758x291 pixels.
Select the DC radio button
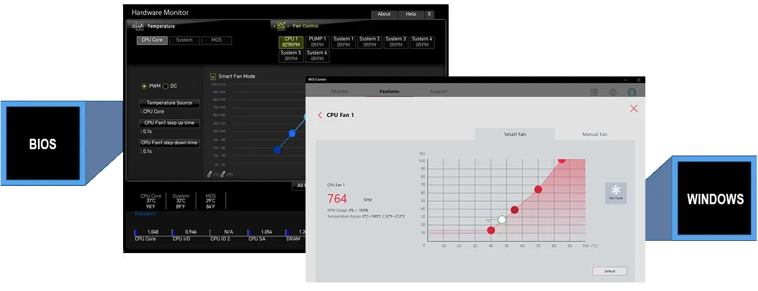pos(165,86)
